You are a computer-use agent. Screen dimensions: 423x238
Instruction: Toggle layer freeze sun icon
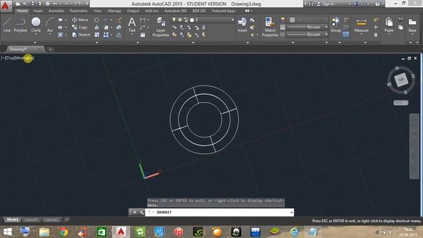[x=180, y=20]
